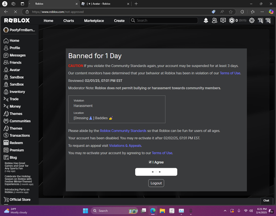Open the Sandbox item above Inventory

point(14,85)
